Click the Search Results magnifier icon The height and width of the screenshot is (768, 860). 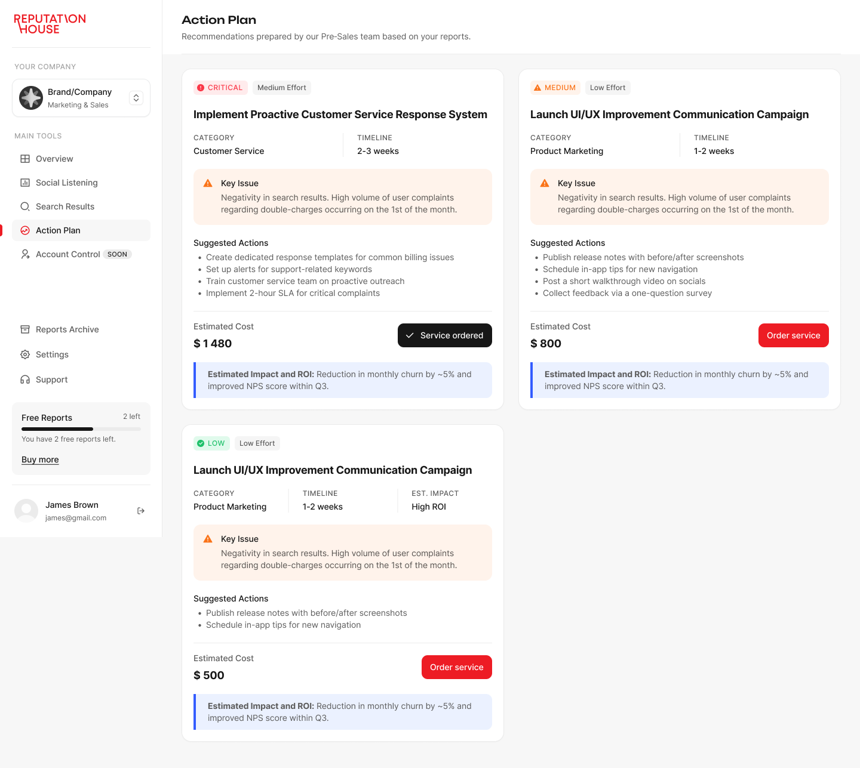pyautogui.click(x=25, y=206)
